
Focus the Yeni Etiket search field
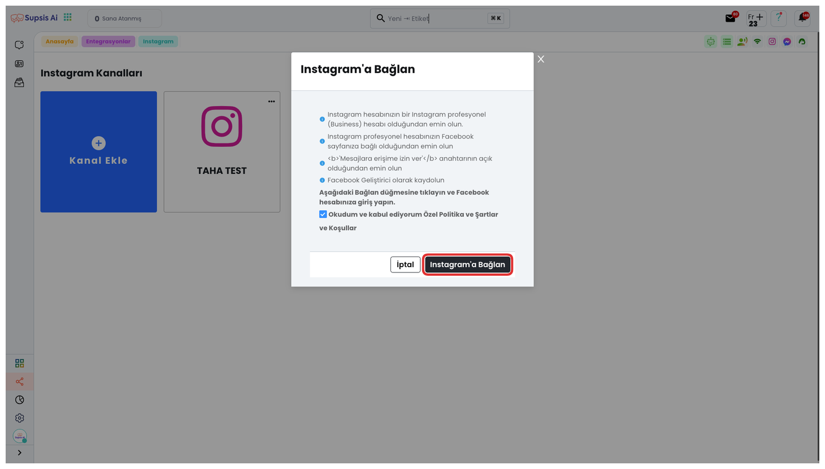440,18
